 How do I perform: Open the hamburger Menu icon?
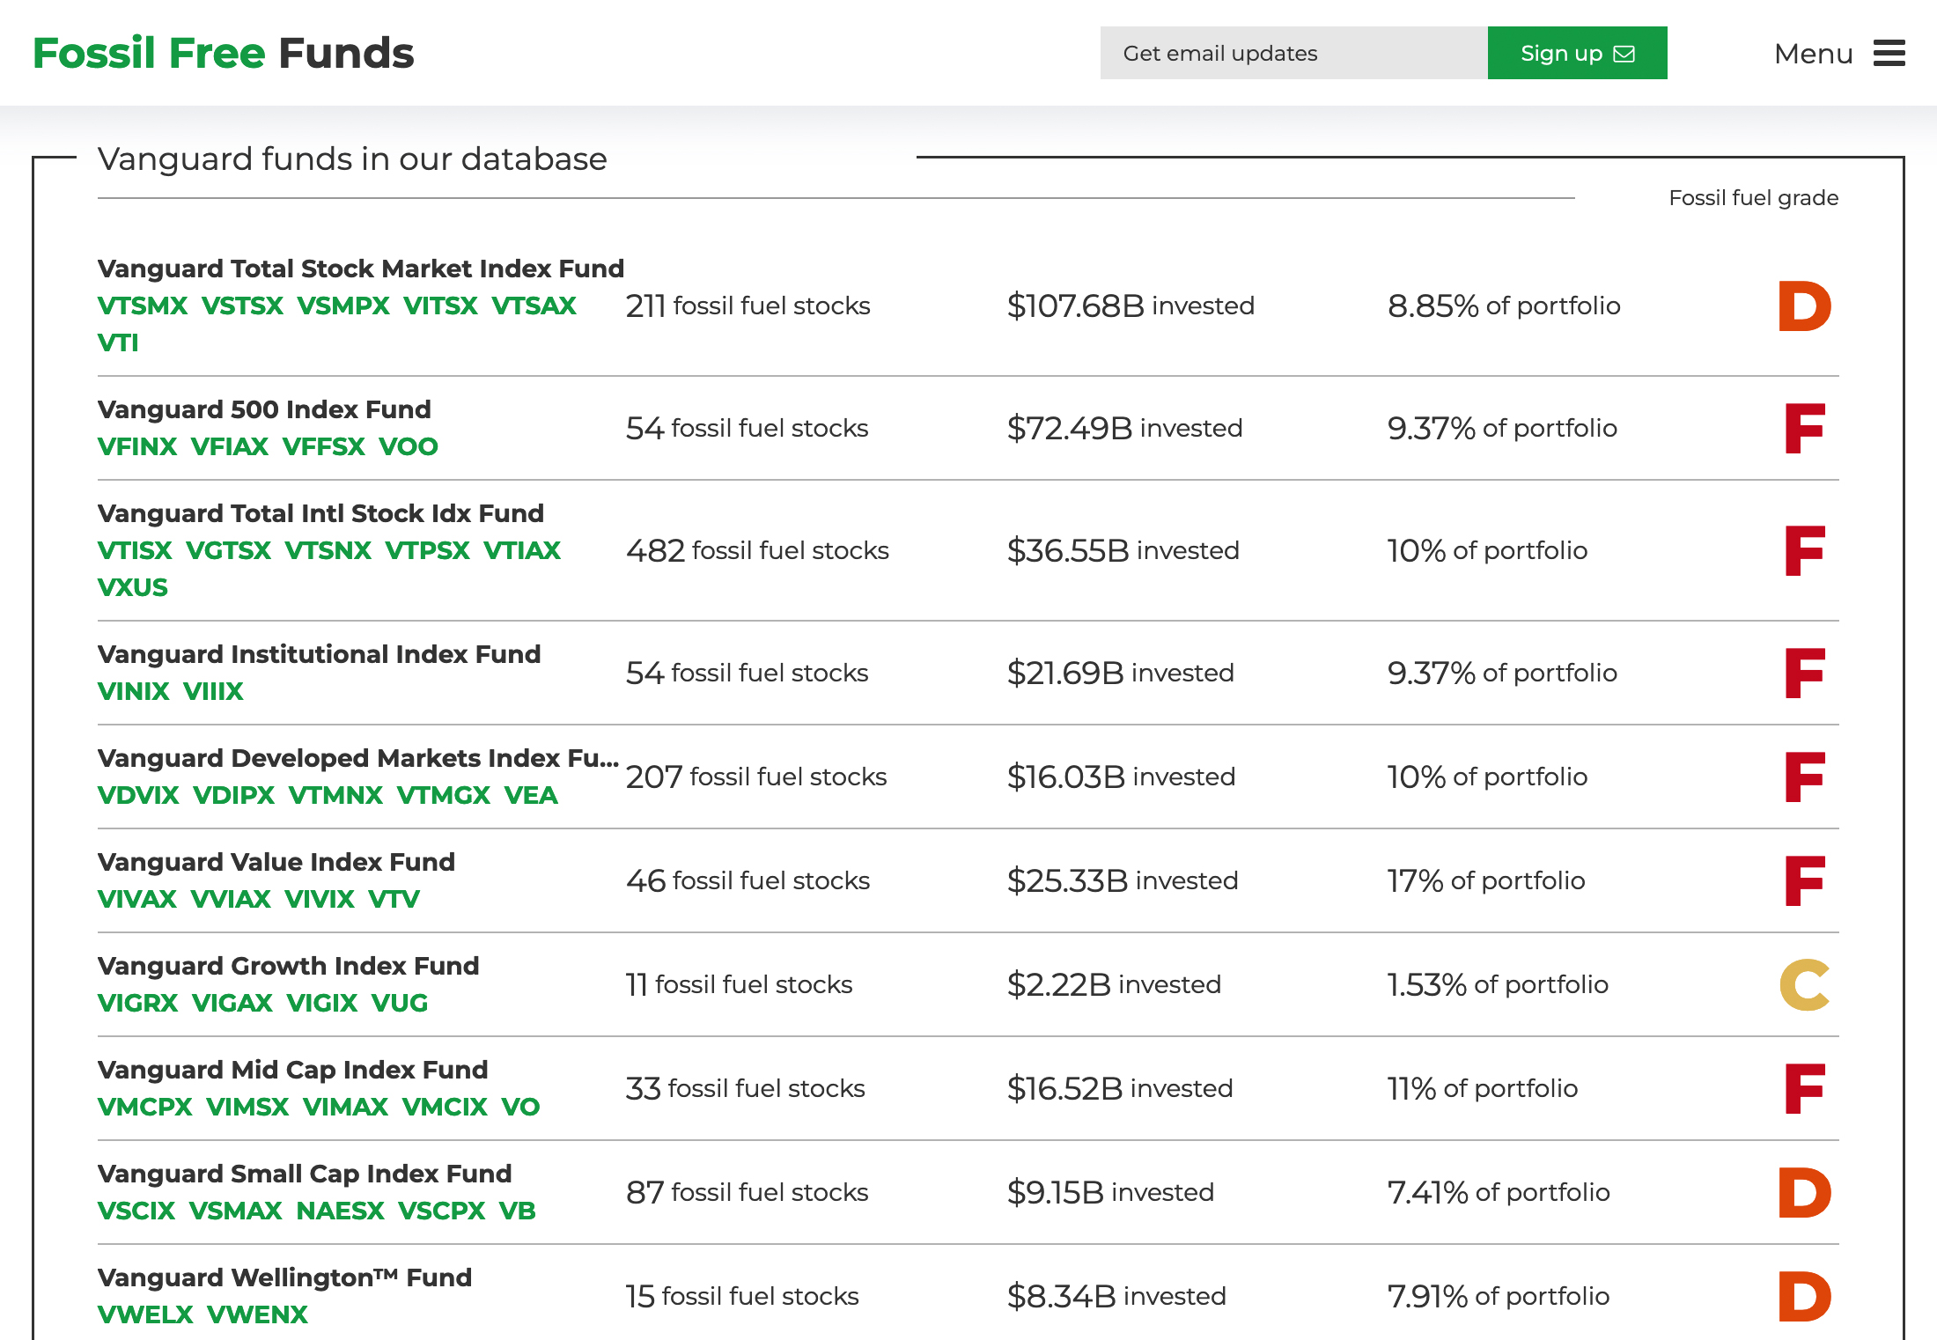click(1889, 53)
